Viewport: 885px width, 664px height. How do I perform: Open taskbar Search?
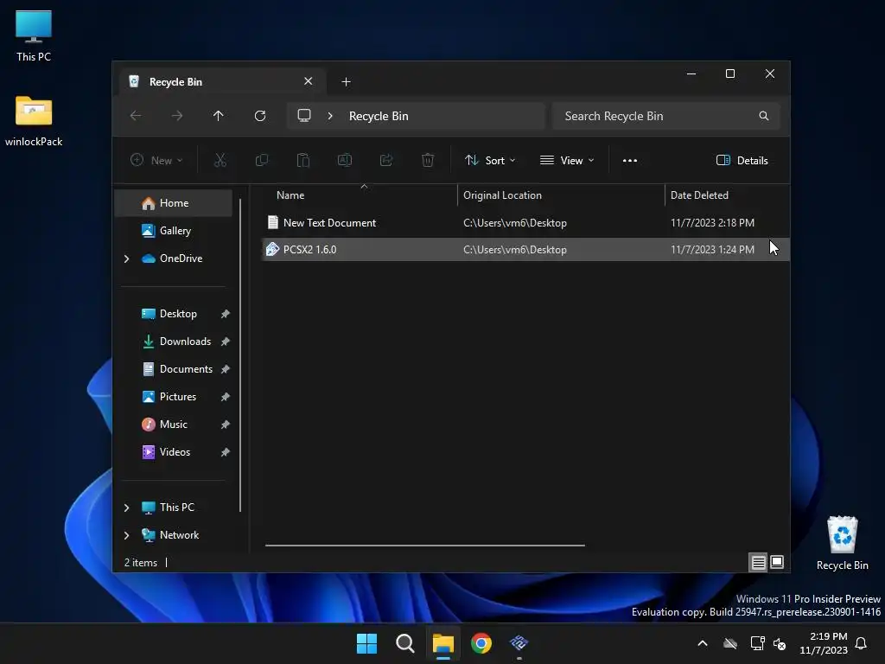405,643
